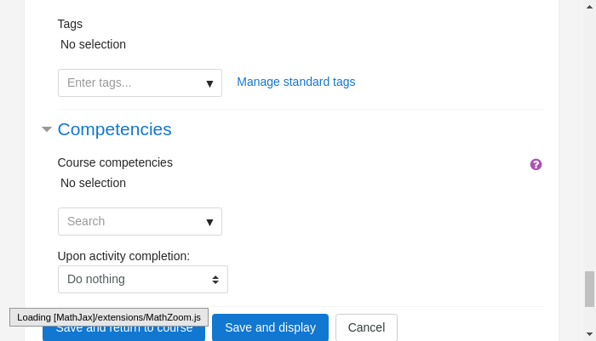Click the Course competencies label

coord(115,162)
